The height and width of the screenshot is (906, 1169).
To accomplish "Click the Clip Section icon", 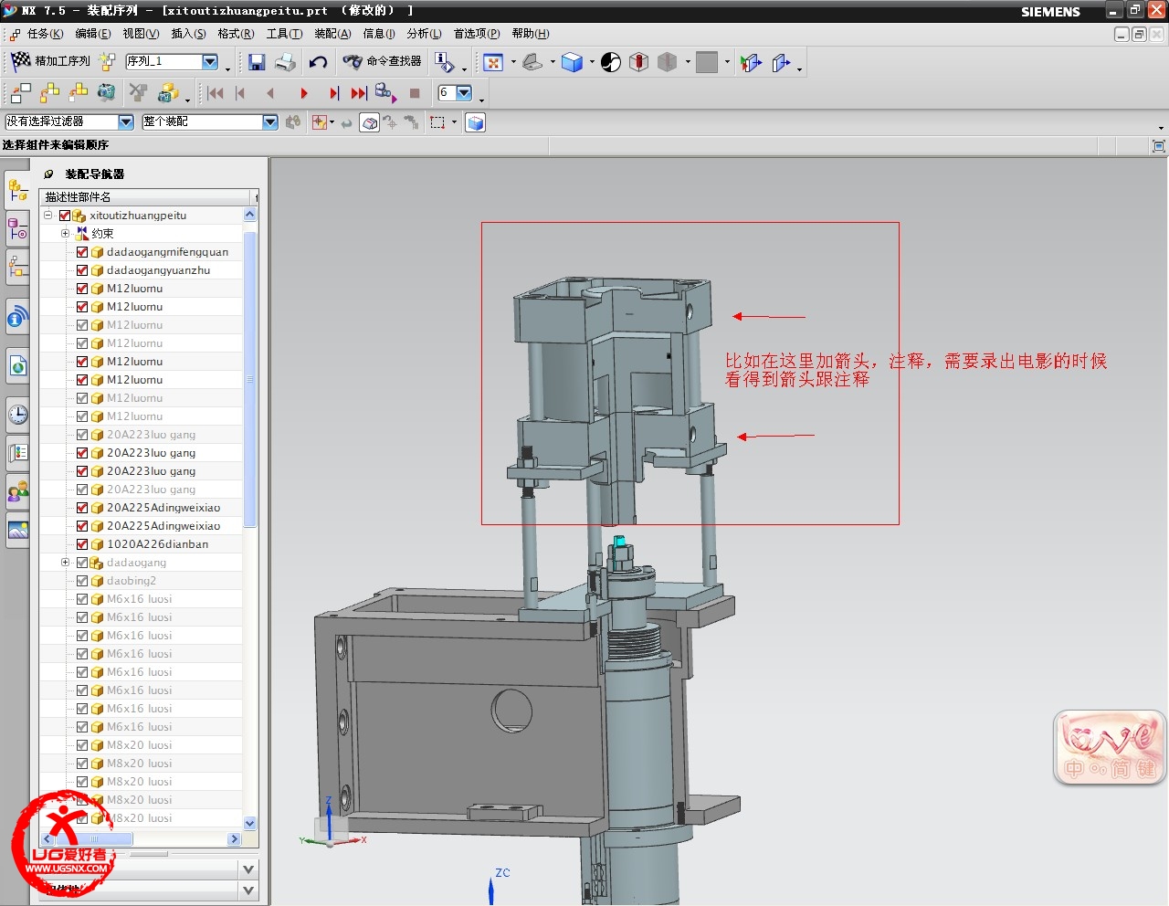I will pyautogui.click(x=781, y=62).
